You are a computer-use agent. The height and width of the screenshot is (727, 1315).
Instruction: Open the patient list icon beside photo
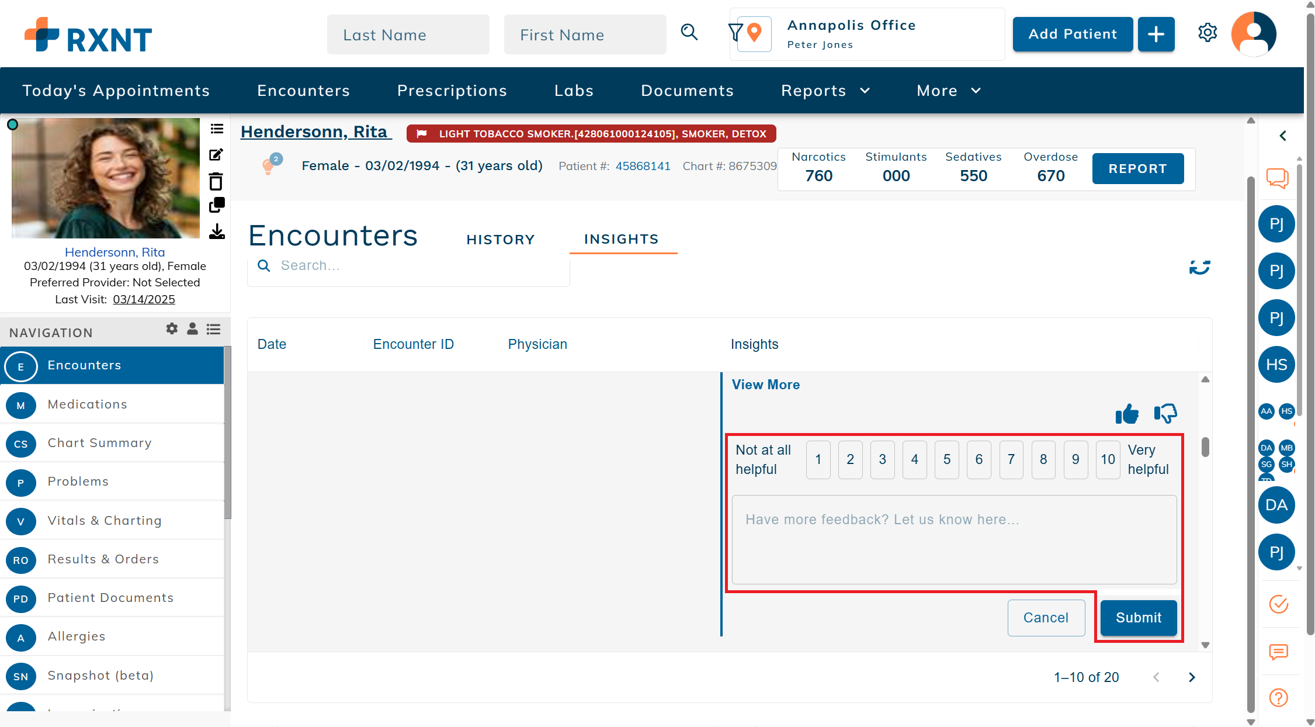point(217,129)
